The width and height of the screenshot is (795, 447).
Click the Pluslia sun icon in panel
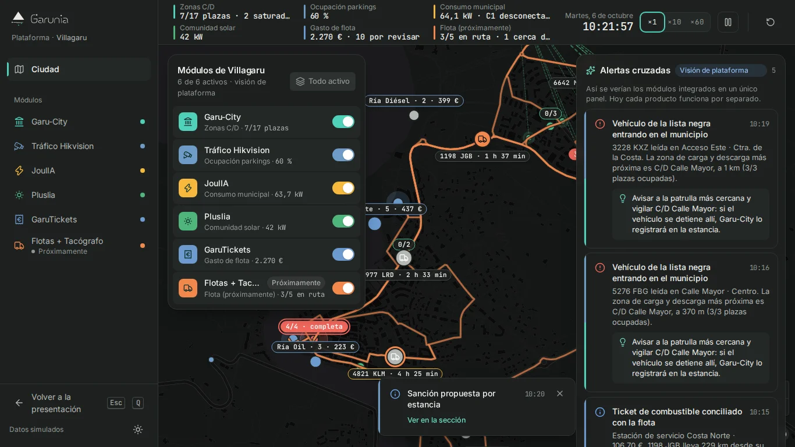188,221
